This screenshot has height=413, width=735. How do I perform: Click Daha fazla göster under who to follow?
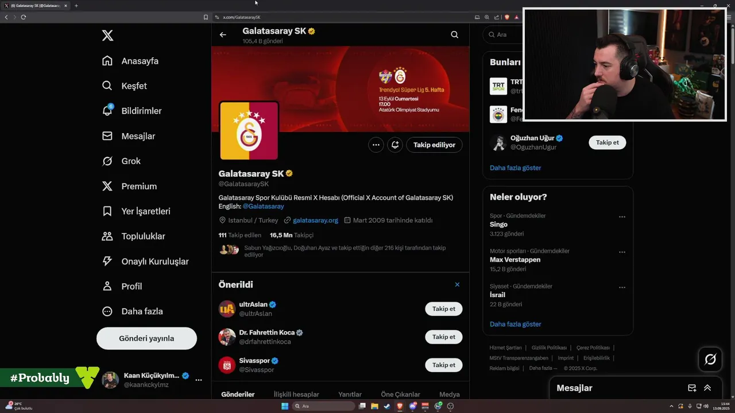pyautogui.click(x=515, y=168)
